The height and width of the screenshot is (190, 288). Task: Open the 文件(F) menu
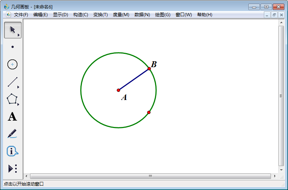point(21,15)
